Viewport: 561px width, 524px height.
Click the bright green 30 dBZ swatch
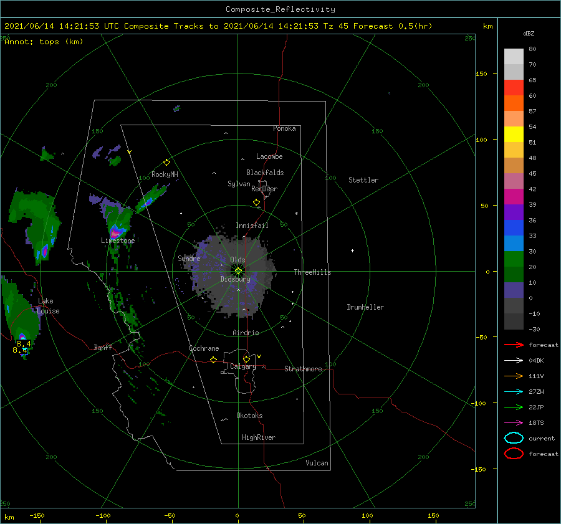click(x=514, y=259)
